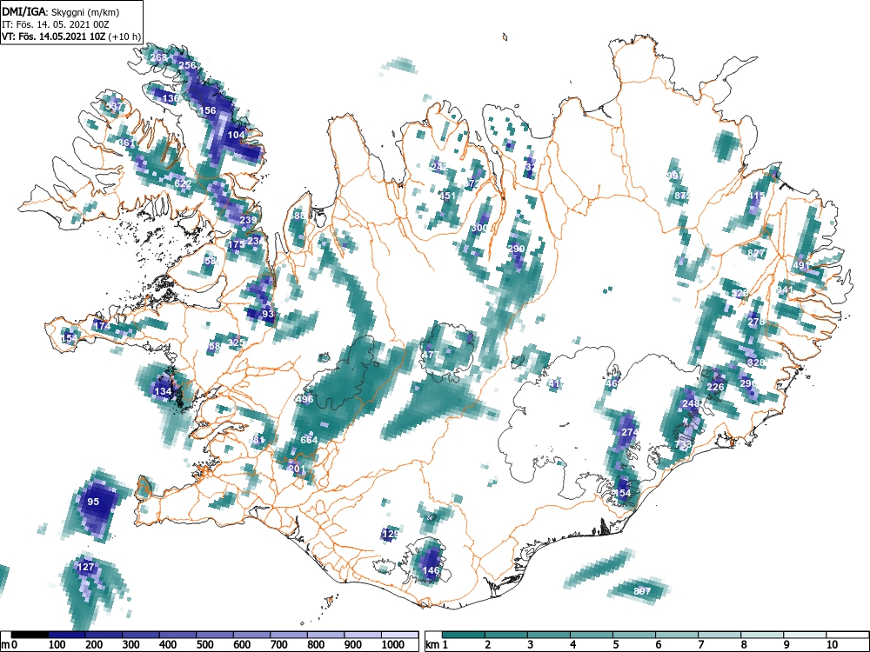Select the '175' value label
The height and width of the screenshot is (652, 870).
(x=237, y=244)
